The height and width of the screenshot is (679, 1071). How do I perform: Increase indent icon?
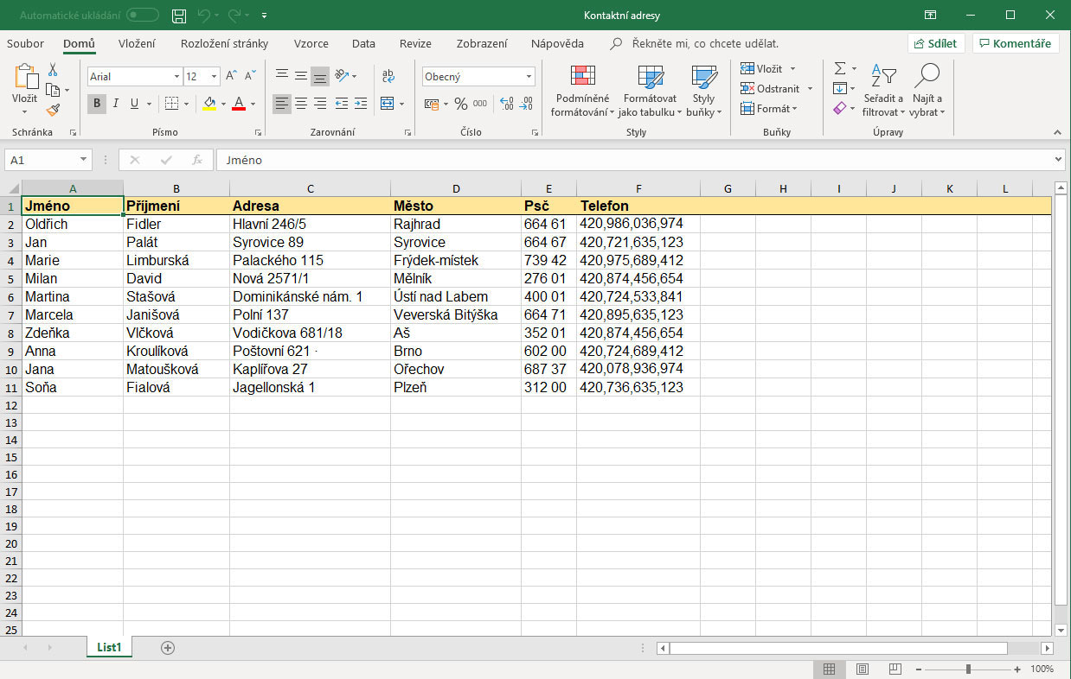(x=360, y=104)
